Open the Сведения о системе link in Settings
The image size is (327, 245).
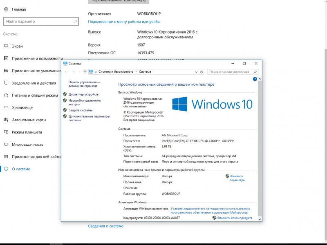pos(105,226)
